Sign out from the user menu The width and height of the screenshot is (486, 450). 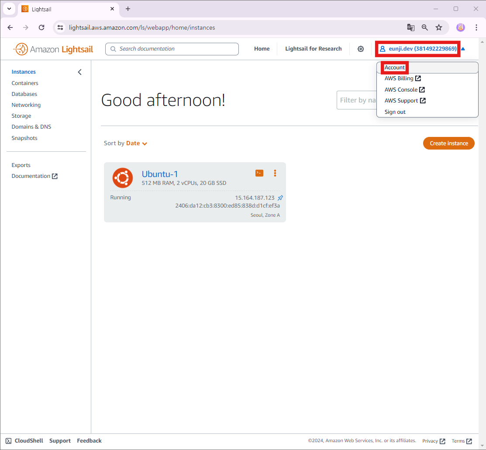395,112
